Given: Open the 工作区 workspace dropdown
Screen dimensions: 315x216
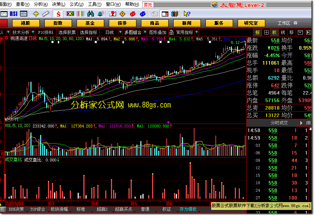Looking at the screenshot, I should [295, 23].
